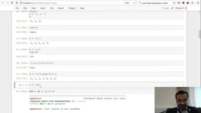Click the Out[161] prompt label

[22, 21]
